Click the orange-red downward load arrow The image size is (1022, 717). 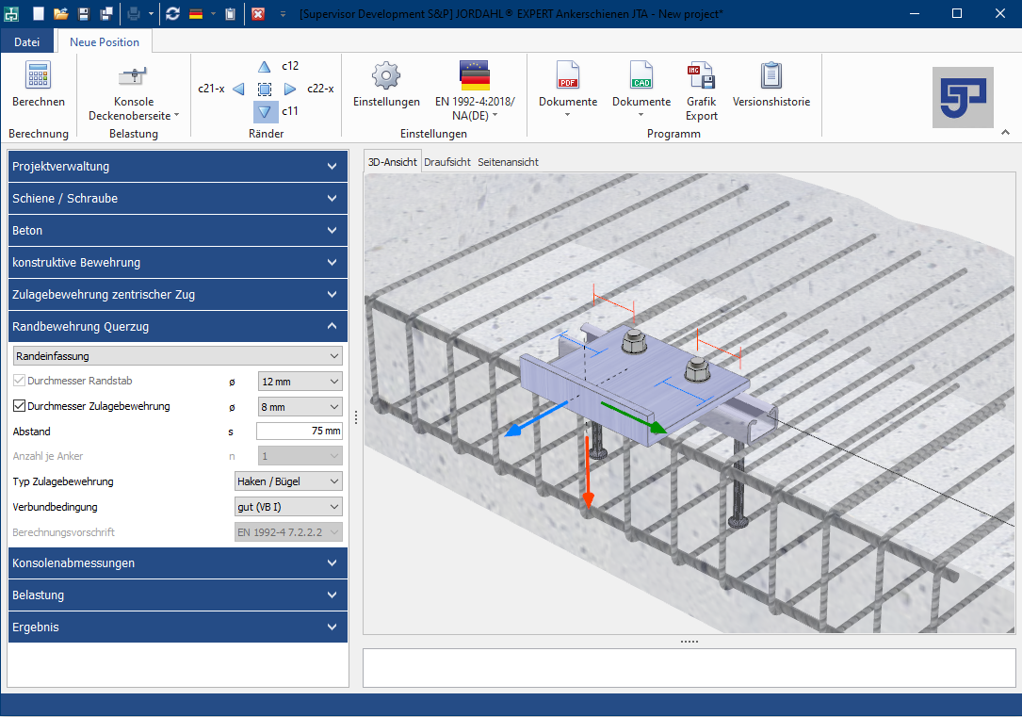pos(588,470)
